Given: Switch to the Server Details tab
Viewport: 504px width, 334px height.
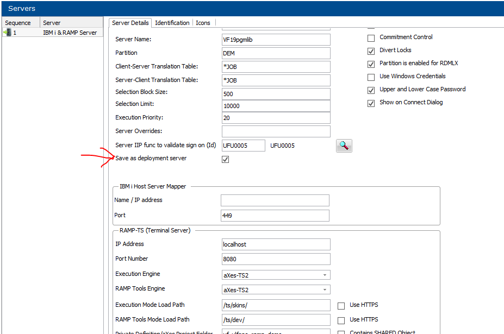Looking at the screenshot, I should [130, 23].
